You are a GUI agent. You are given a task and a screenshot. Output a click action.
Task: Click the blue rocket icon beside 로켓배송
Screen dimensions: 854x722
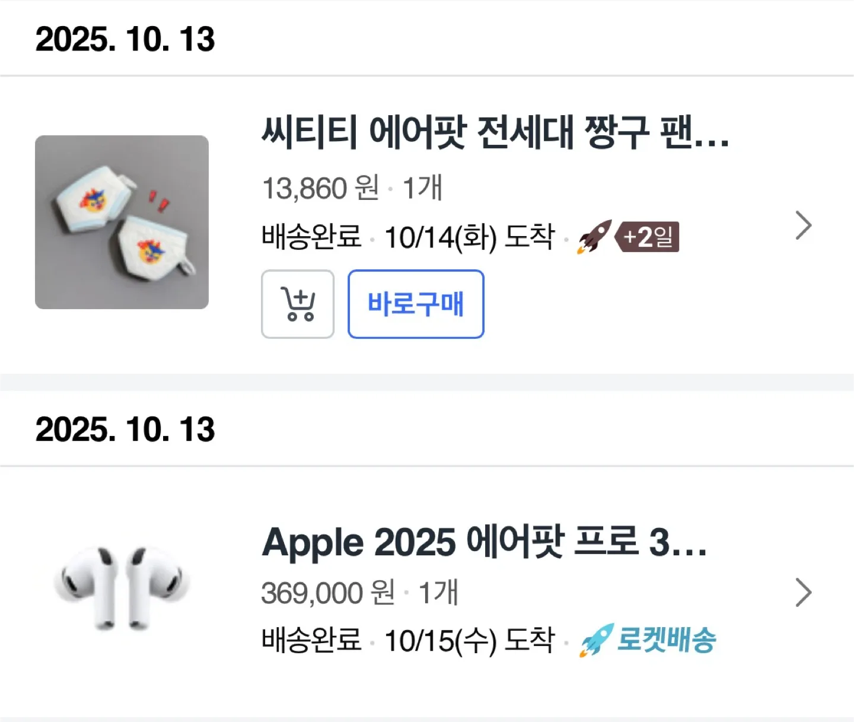tap(596, 640)
